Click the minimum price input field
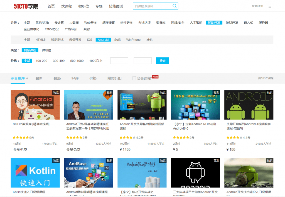This screenshot has height=197, width=285. tap(119, 60)
